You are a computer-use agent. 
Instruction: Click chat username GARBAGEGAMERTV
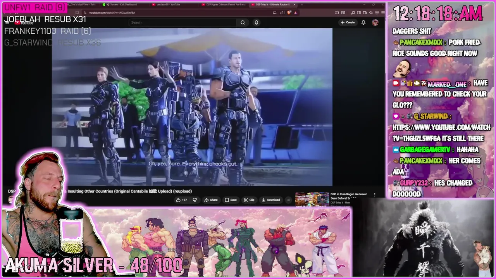click(x=425, y=150)
